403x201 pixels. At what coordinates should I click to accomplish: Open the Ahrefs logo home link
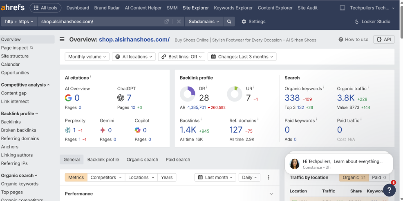(x=13, y=8)
